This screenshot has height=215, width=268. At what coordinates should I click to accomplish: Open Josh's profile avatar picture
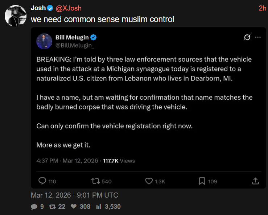[x=16, y=16]
